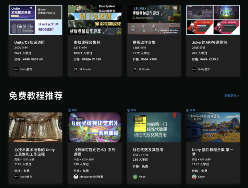Viewport: 248px width, 188px height.
Task: Click the price ¥1018 text
Action: tap(96, 59)
